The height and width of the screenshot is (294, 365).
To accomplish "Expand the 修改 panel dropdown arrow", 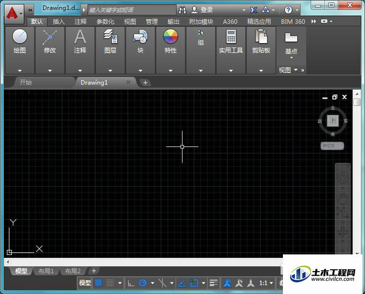I will 50,71.
